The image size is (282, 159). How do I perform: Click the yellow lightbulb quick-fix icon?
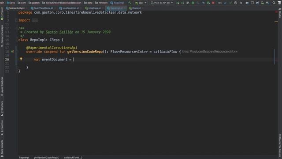21,59
